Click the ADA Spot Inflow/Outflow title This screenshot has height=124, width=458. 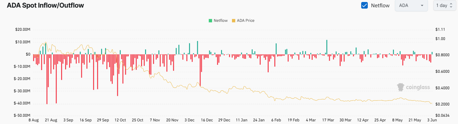point(45,6)
